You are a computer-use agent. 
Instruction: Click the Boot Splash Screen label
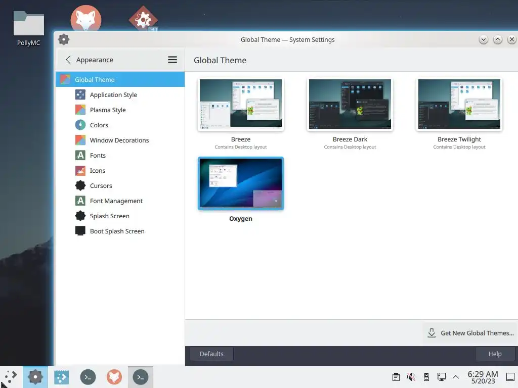[117, 231]
